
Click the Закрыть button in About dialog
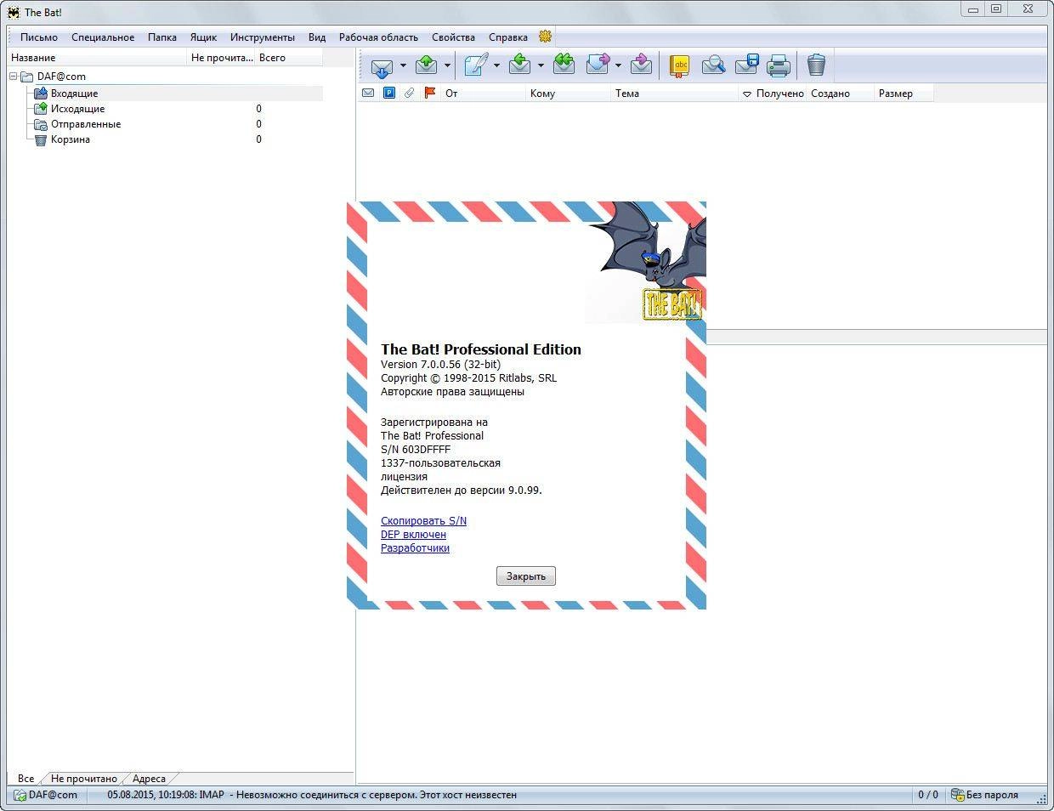pos(526,576)
